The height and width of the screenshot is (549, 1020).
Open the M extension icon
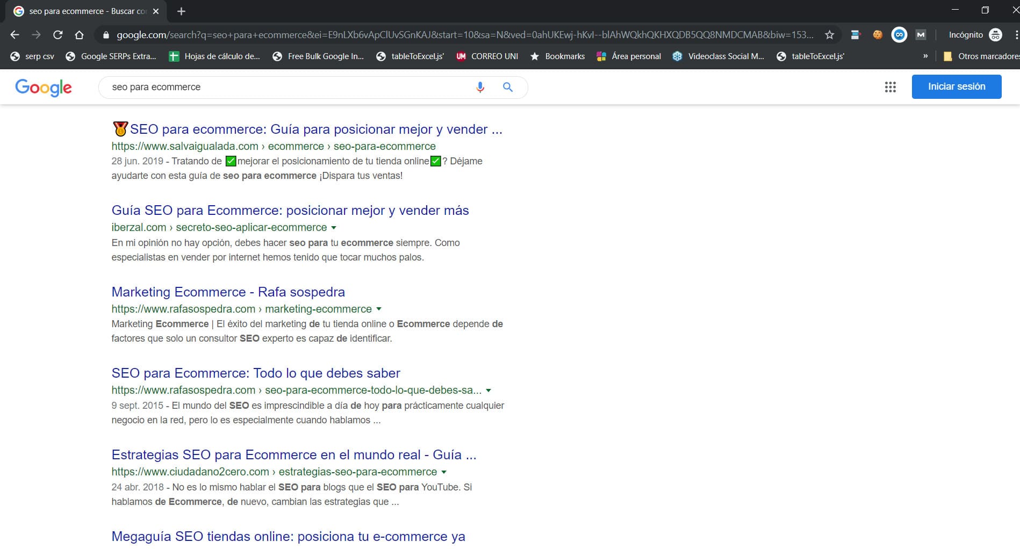pos(921,35)
